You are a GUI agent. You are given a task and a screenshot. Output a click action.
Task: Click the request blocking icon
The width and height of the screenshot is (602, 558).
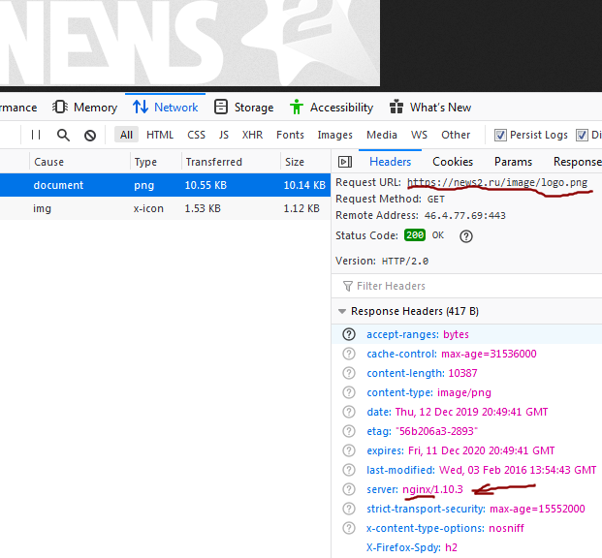[90, 135]
